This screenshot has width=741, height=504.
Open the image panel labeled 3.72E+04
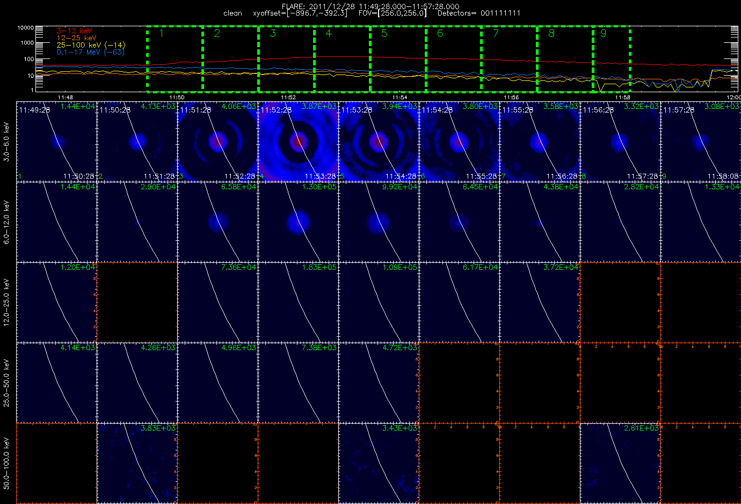540,302
